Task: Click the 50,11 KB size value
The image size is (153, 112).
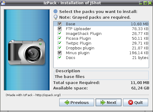Action: coord(140,39)
